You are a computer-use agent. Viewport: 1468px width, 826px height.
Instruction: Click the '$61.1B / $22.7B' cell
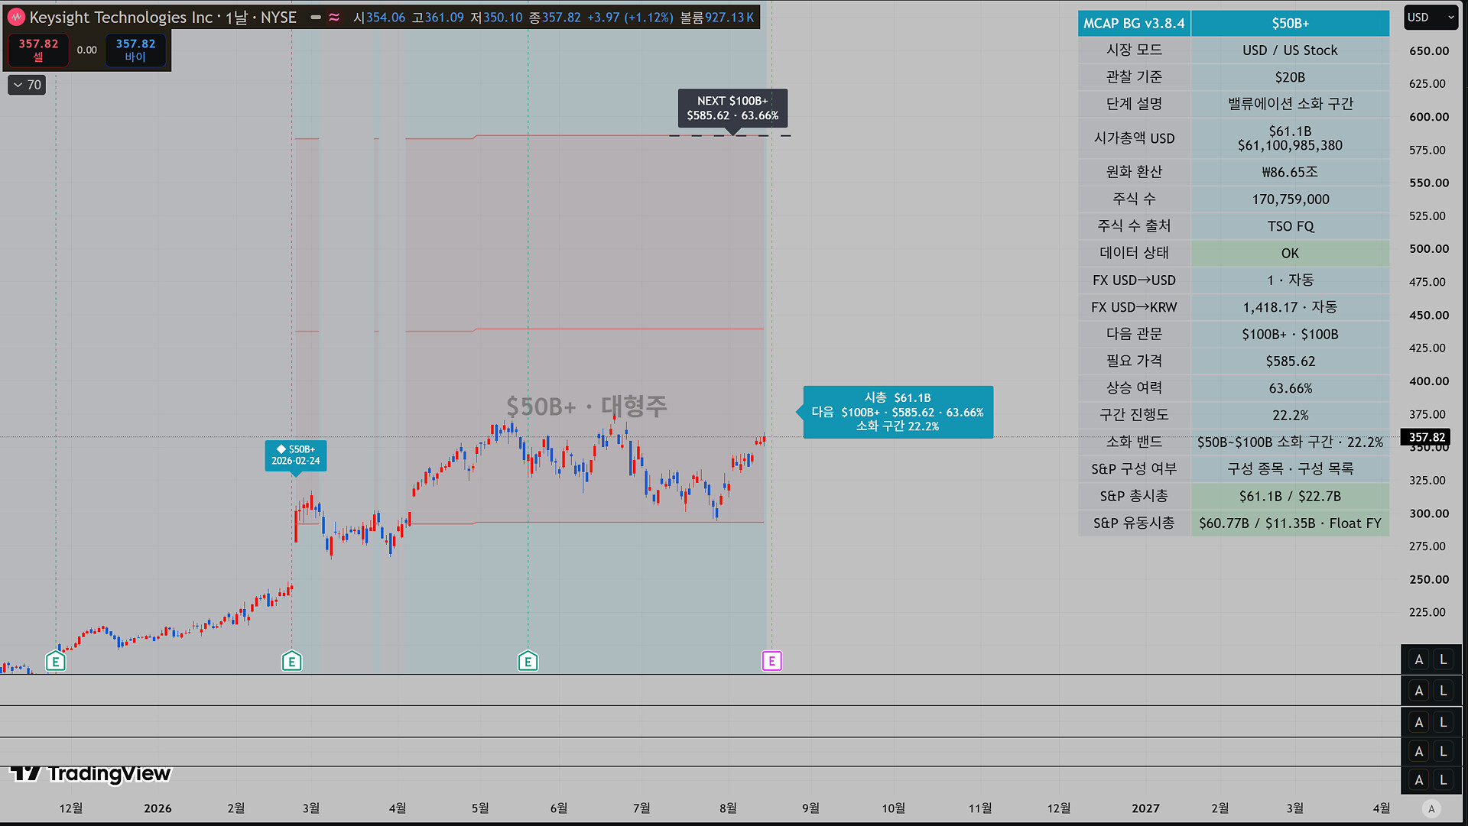[1290, 497]
